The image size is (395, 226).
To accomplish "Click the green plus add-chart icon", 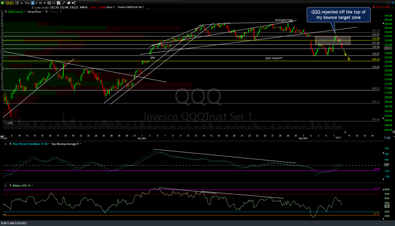I will [x=2, y=3].
